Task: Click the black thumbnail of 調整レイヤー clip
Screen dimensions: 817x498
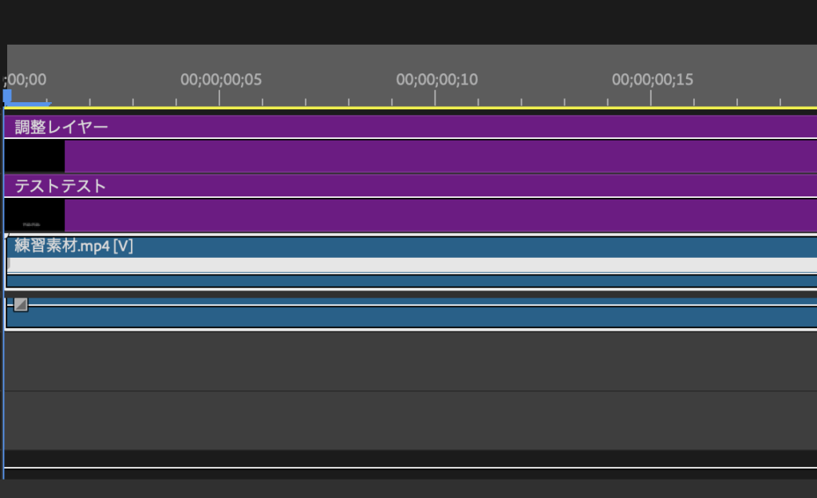Action: [x=34, y=156]
